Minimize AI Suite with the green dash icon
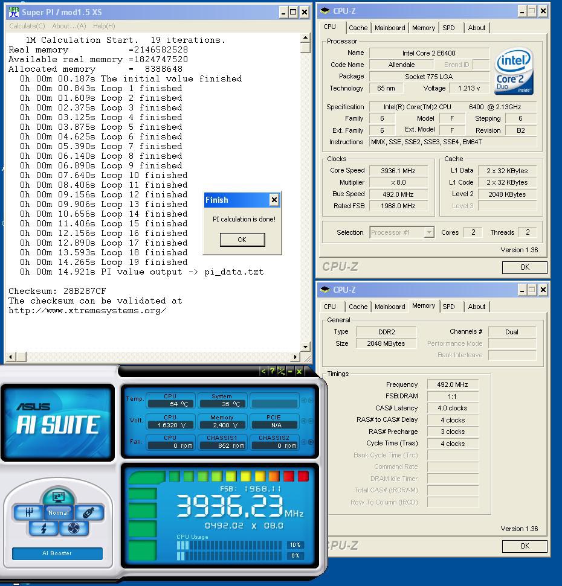This screenshot has height=586, width=562. [290, 371]
